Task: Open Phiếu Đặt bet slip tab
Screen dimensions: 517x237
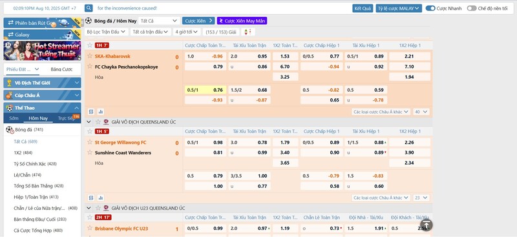Action: (23, 69)
